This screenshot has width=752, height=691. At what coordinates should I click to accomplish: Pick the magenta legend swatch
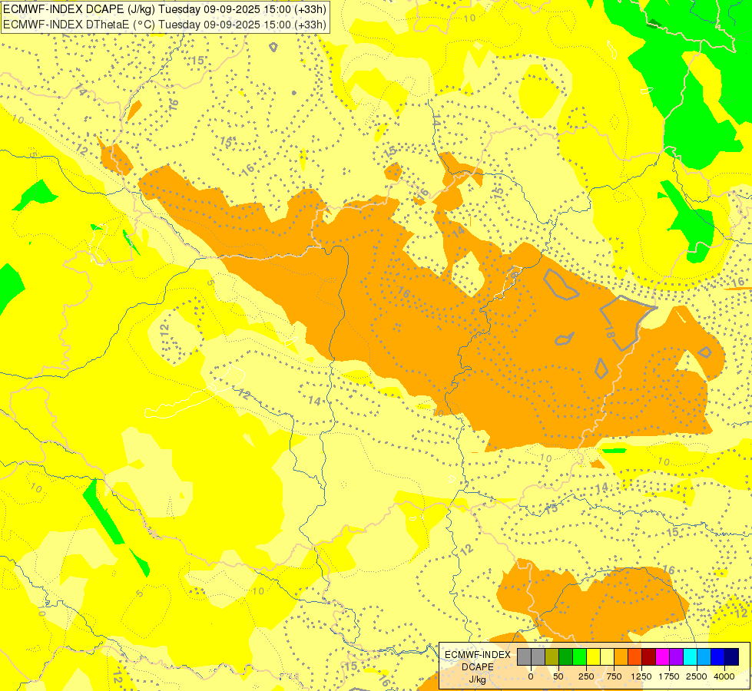click(x=662, y=657)
